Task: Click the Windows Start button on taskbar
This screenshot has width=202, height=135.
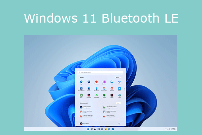Action: [x=89, y=129]
